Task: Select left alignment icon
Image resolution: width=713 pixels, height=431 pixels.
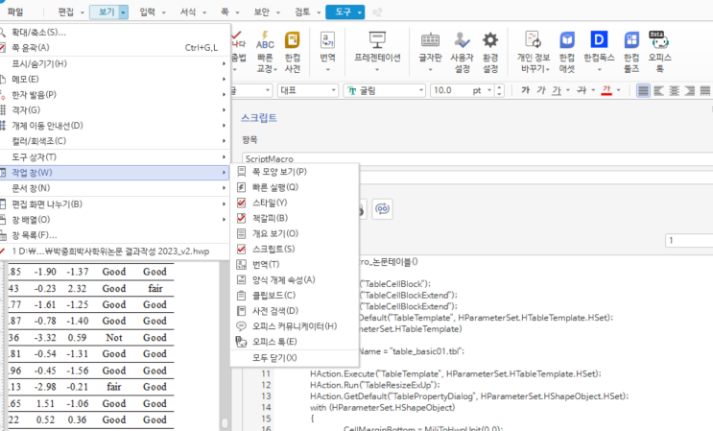Action: pos(658,90)
